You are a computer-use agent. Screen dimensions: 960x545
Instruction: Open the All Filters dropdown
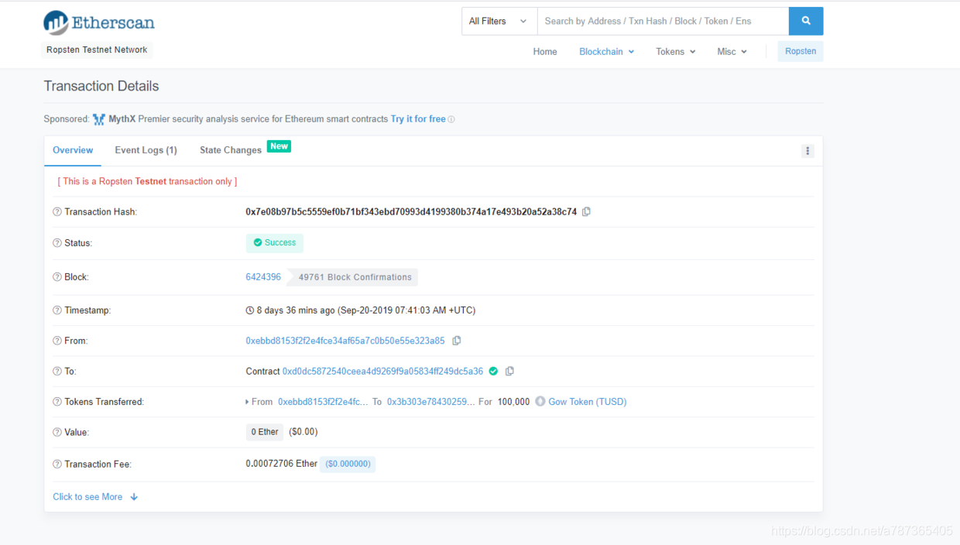(499, 21)
